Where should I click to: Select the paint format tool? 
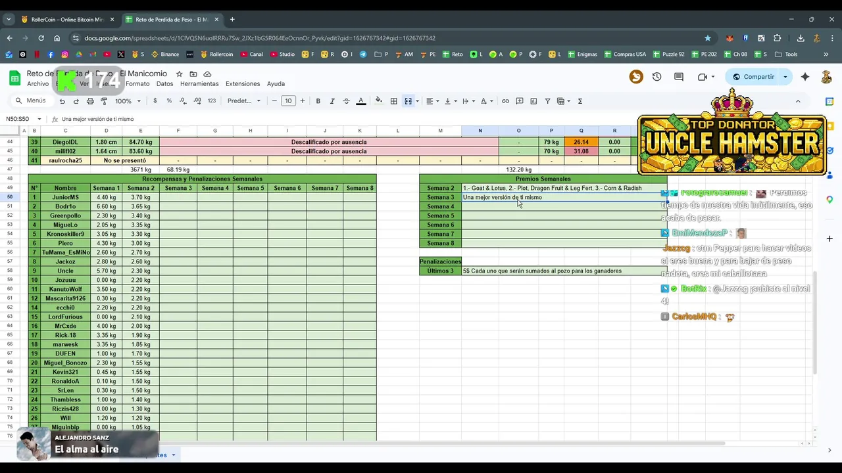pyautogui.click(x=104, y=101)
